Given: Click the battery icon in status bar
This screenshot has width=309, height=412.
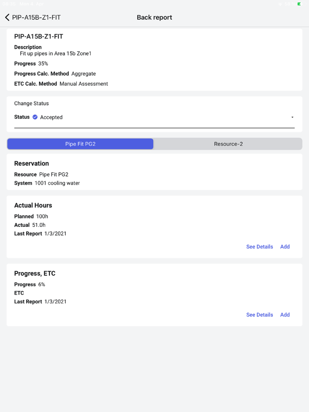Looking at the screenshot, I should click(299, 4).
